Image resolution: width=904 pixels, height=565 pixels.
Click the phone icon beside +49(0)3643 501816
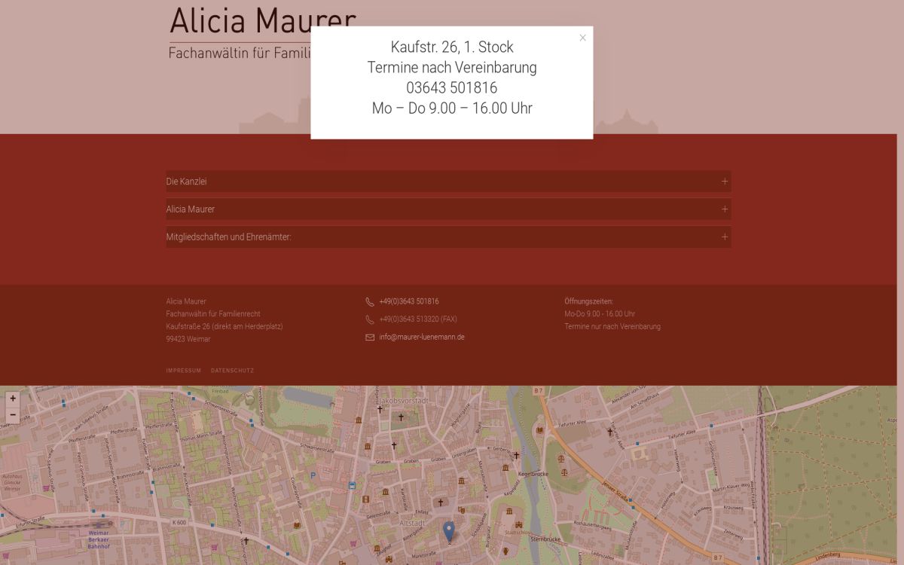[x=370, y=302]
